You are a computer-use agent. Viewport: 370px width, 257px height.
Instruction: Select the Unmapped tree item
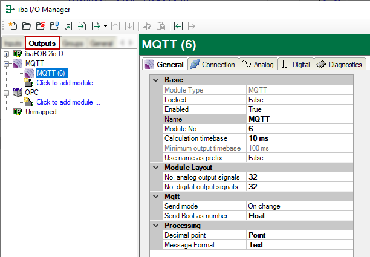coord(41,112)
